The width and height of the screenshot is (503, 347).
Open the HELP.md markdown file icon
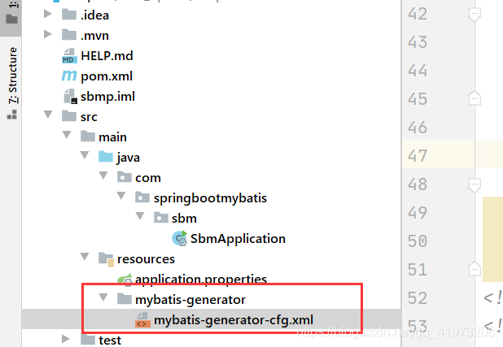[x=69, y=56]
